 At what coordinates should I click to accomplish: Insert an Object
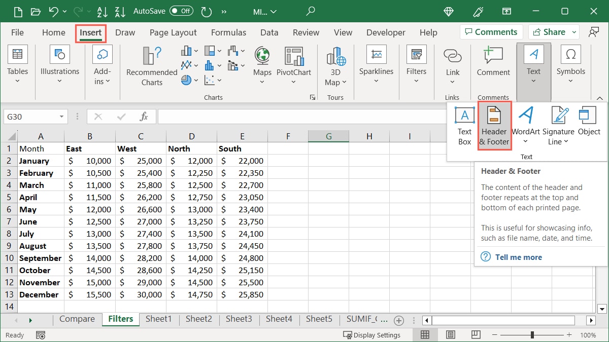(589, 122)
